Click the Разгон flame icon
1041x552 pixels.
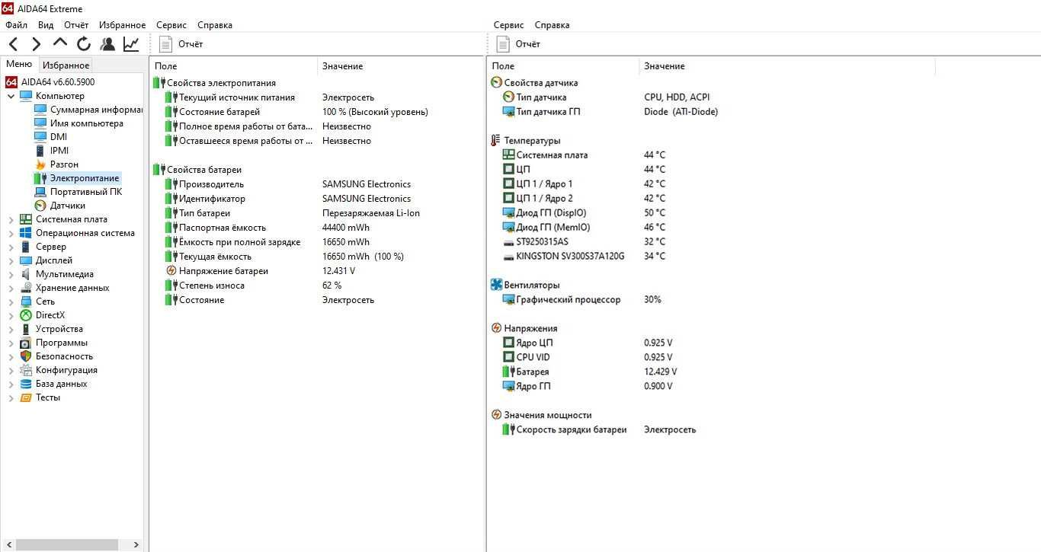(40, 164)
